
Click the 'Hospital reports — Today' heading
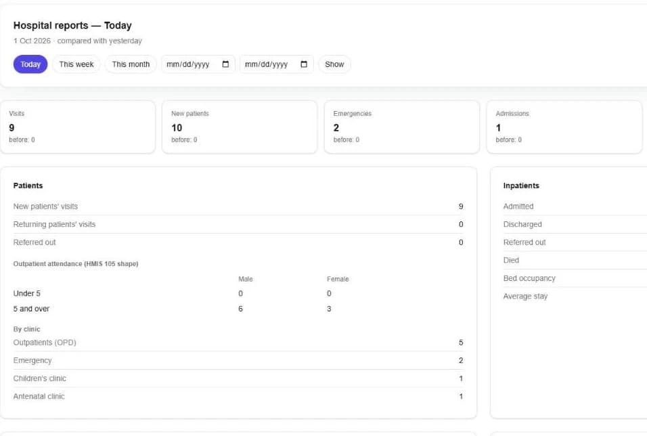click(72, 26)
